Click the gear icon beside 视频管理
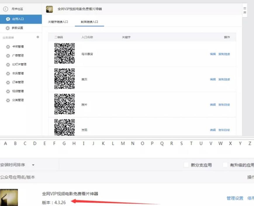 point(8,91)
